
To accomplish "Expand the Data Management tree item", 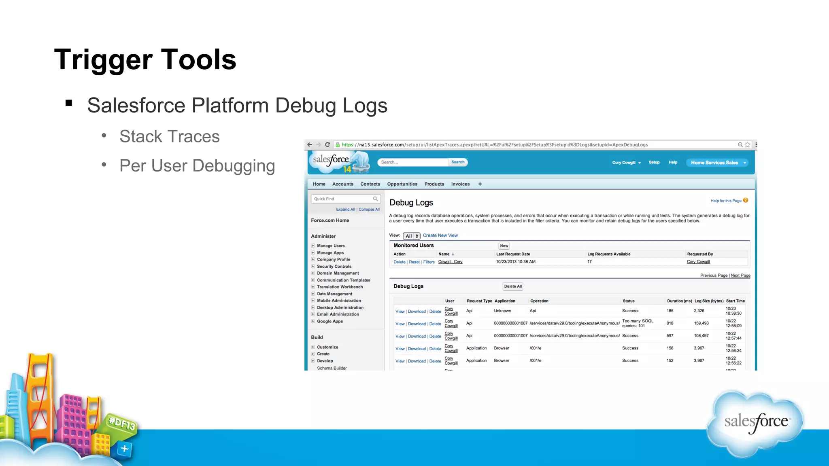I will (313, 294).
